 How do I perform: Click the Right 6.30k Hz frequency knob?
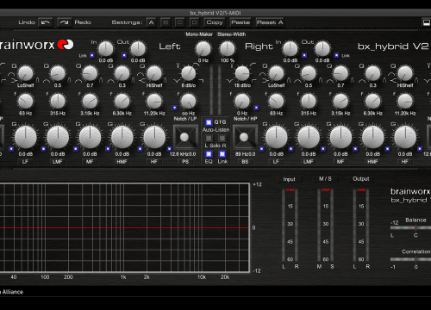(x=373, y=102)
